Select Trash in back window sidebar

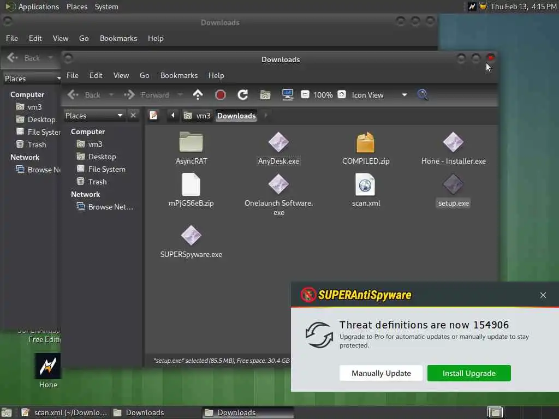[31, 144]
